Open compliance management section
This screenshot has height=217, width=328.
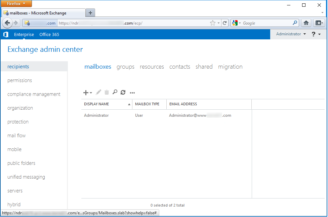[34, 94]
